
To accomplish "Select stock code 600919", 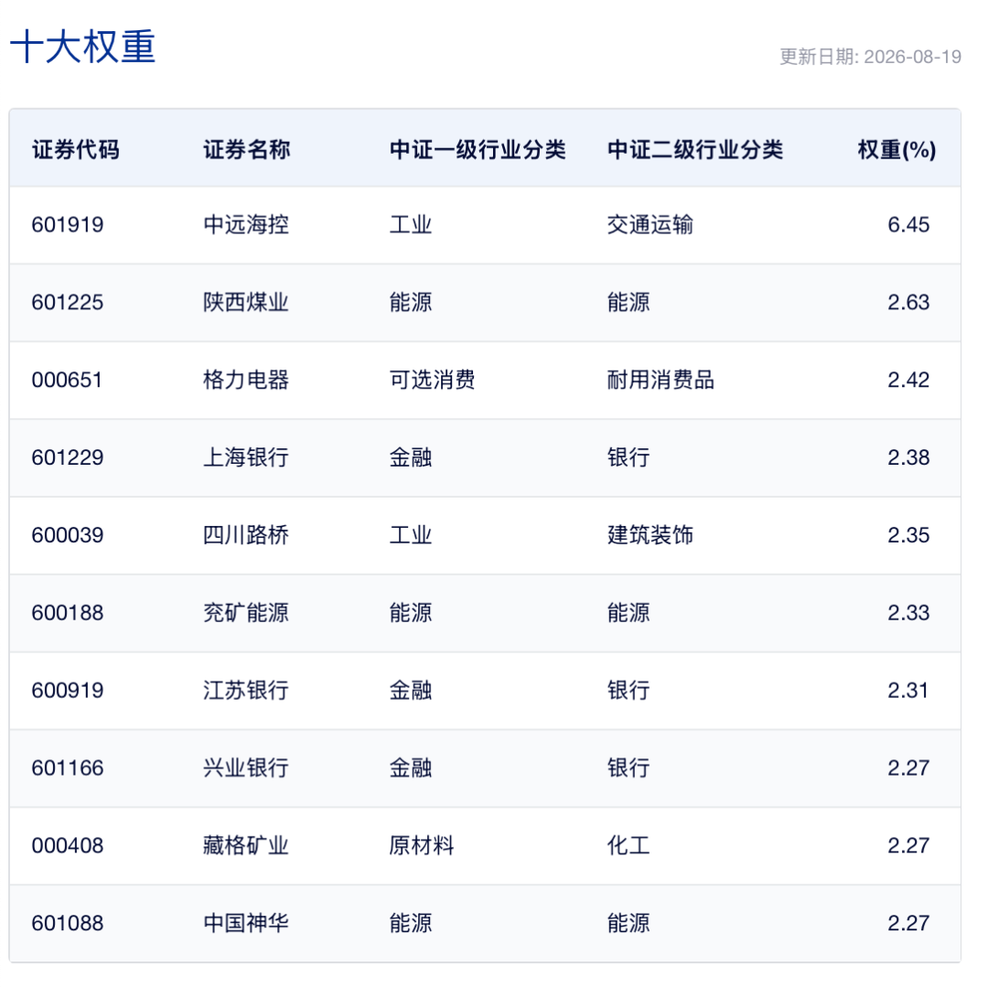I will (x=68, y=691).
